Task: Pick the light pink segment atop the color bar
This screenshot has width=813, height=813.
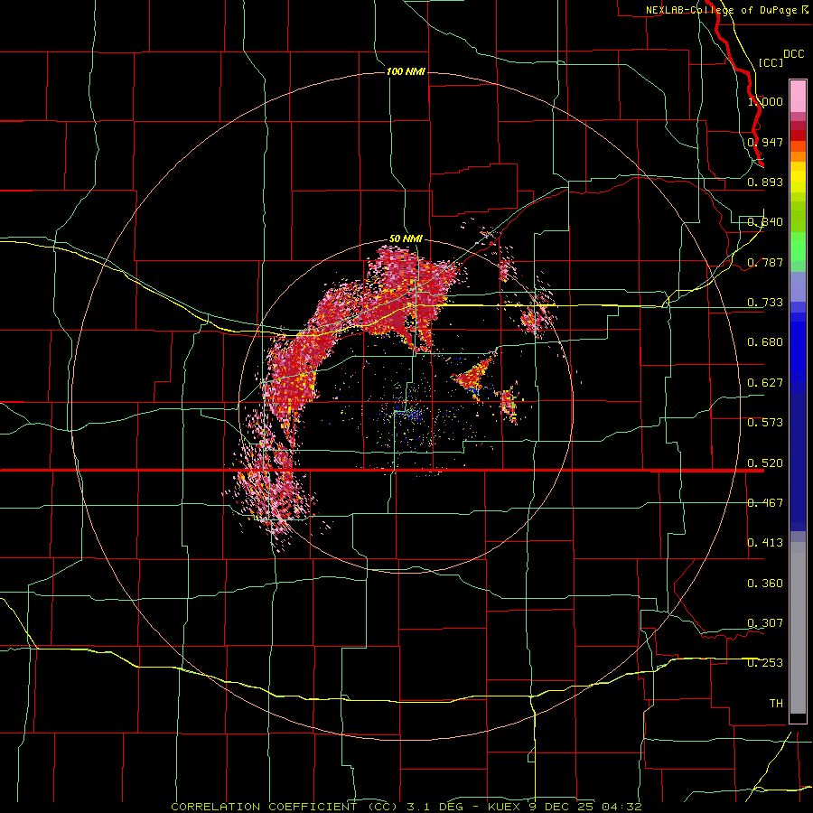Action: coord(798,97)
